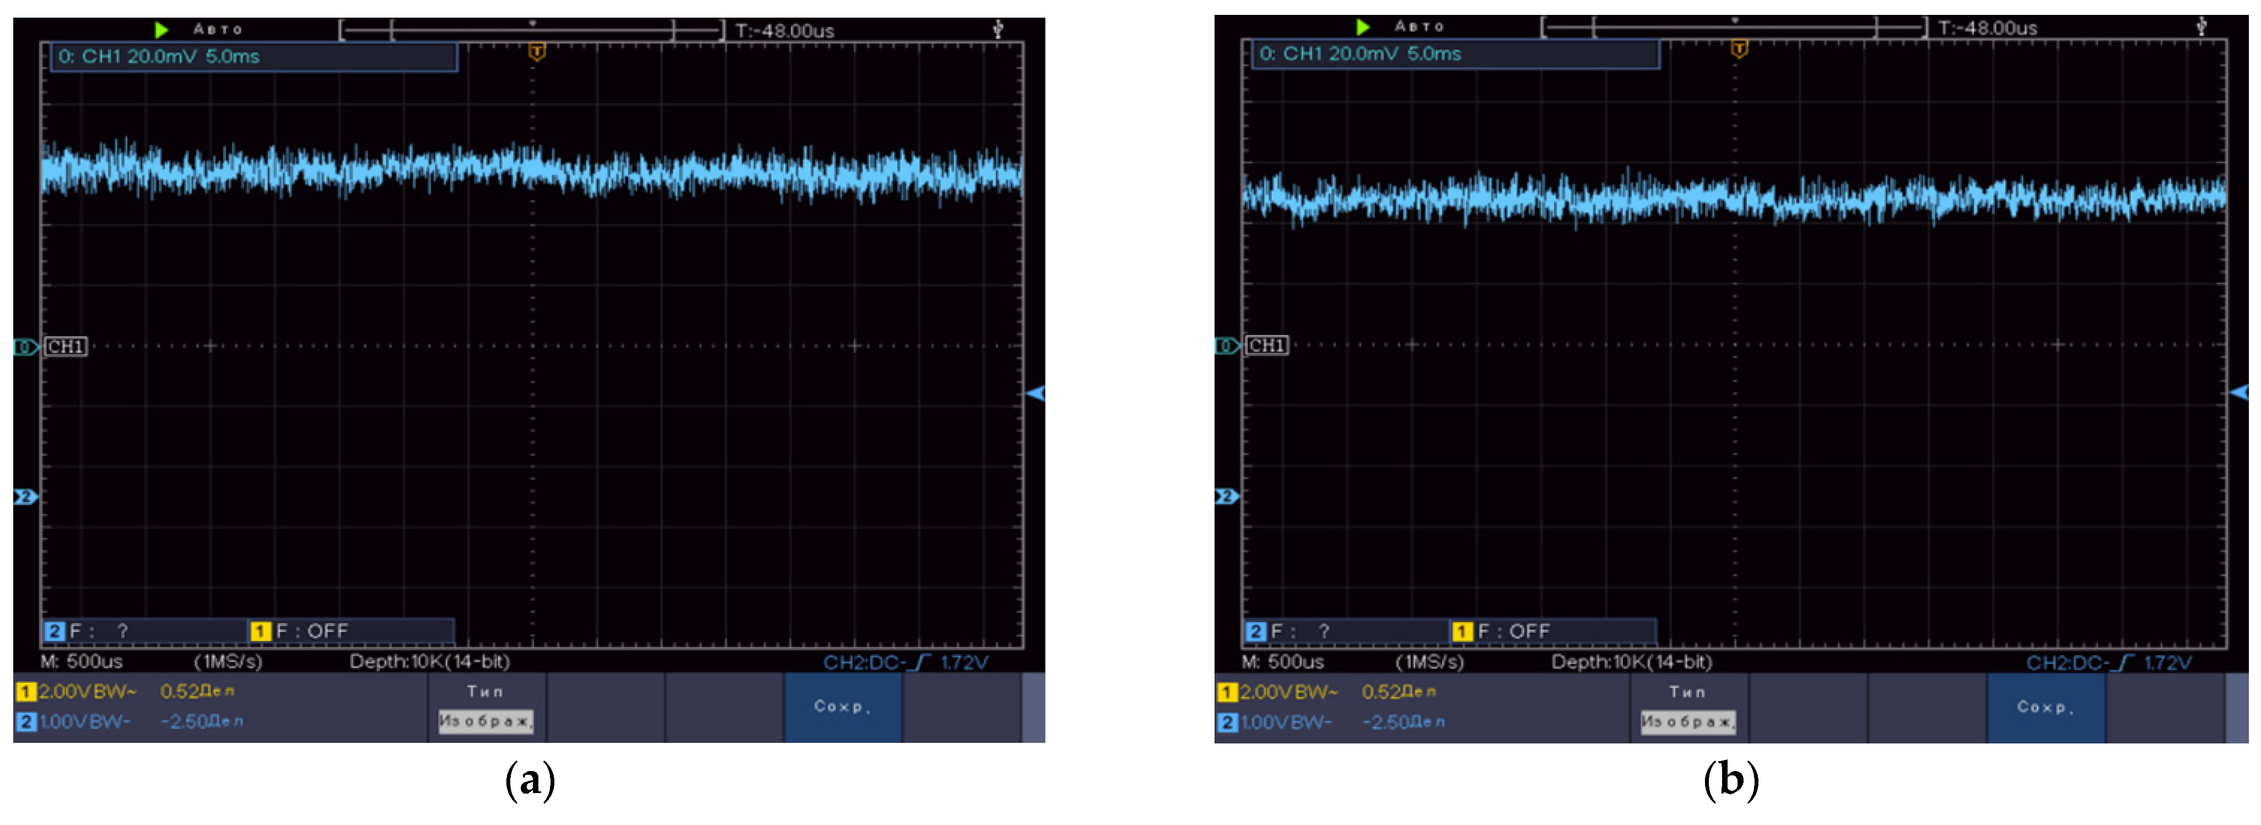Click yellow 1 badge before 'F : OFF' in (b)

[x=1463, y=632]
